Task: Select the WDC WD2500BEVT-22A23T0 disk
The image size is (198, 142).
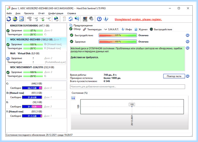Action: [36, 71]
